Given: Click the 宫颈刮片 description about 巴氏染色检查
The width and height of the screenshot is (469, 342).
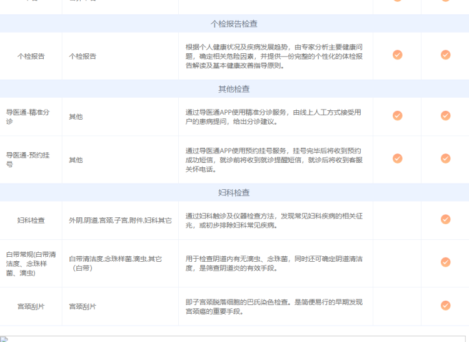Looking at the screenshot, I should [274, 306].
